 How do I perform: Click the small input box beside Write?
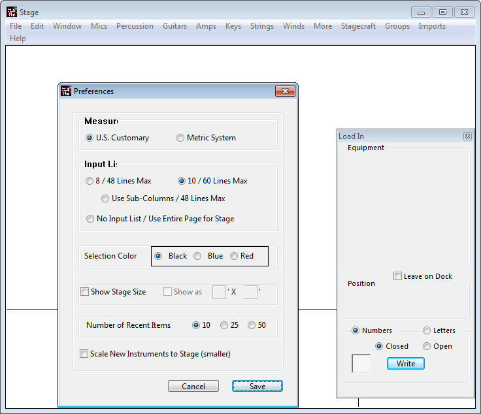tap(361, 364)
